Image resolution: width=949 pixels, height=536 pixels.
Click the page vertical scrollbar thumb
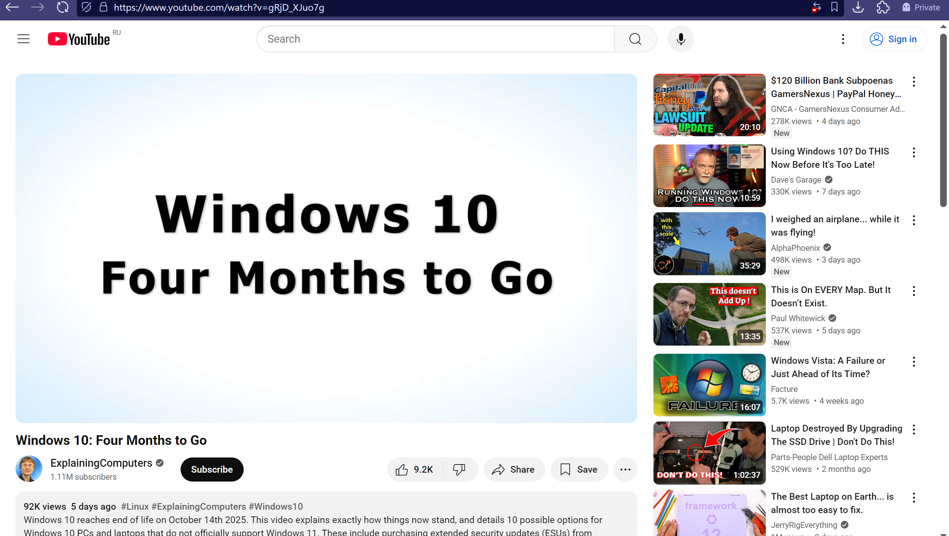click(943, 120)
